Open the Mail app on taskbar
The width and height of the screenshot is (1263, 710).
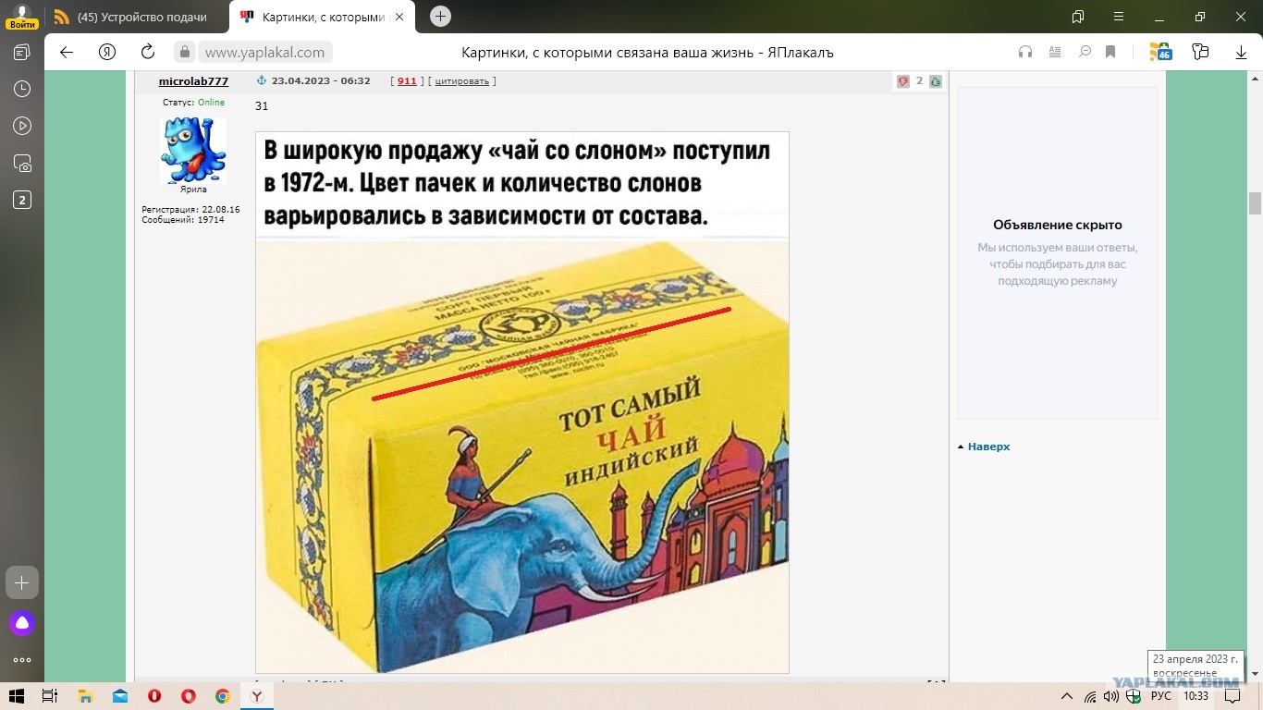120,696
